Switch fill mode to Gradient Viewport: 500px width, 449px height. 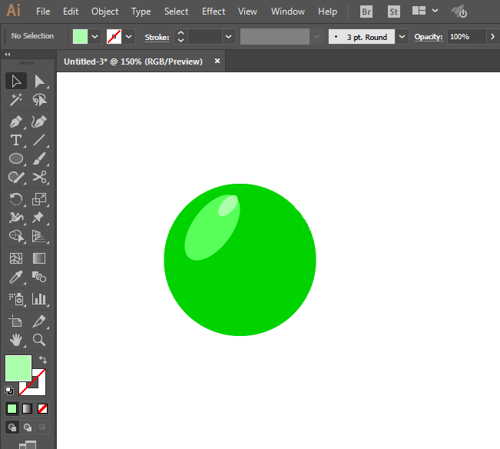27,408
